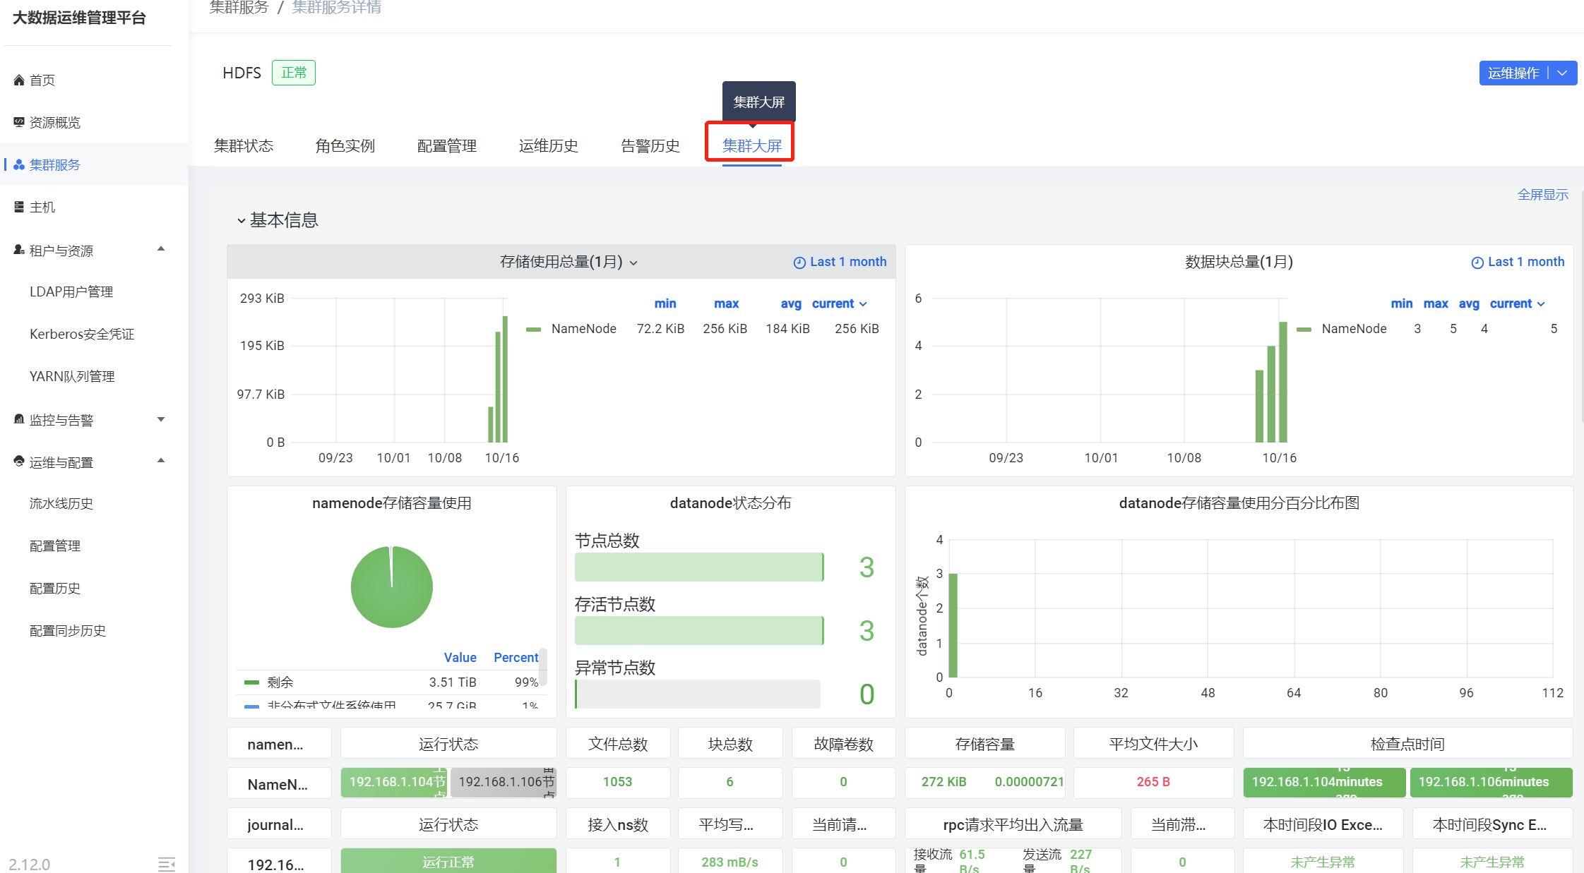The image size is (1584, 873).
Task: Click the 集群服务 cluster icon in sidebar
Action: coord(19,164)
